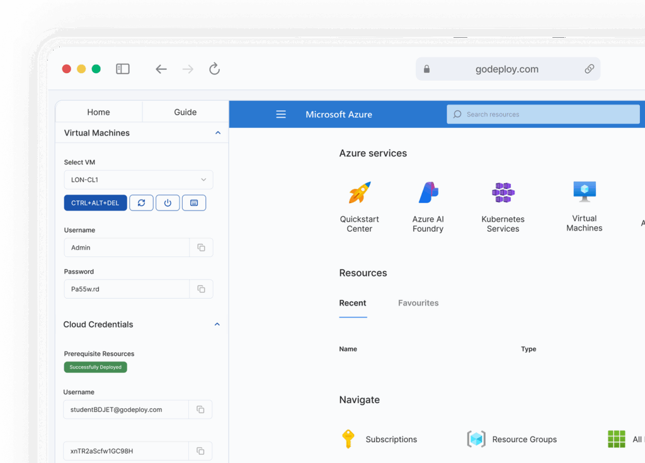Image resolution: width=645 pixels, height=463 pixels.
Task: Select the Recent resources tab
Action: point(353,304)
